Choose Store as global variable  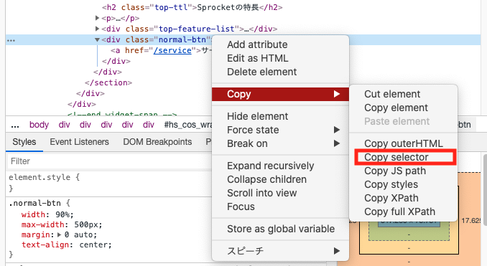tap(280, 229)
